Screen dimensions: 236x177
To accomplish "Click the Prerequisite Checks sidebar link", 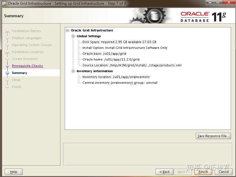I will point(27,66).
